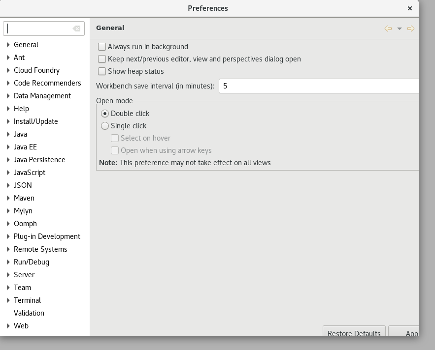The width and height of the screenshot is (435, 350).
Task: Click the filter text search box
Action: point(39,29)
